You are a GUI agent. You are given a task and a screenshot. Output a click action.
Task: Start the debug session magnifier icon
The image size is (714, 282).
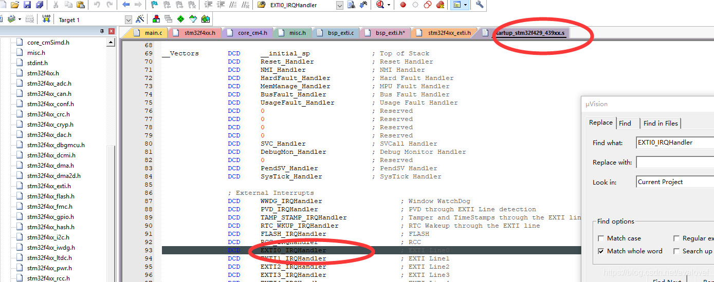380,5
